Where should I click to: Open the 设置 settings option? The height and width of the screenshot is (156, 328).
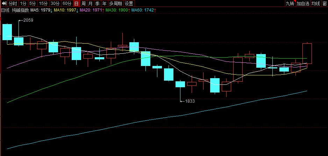coord(129,3)
